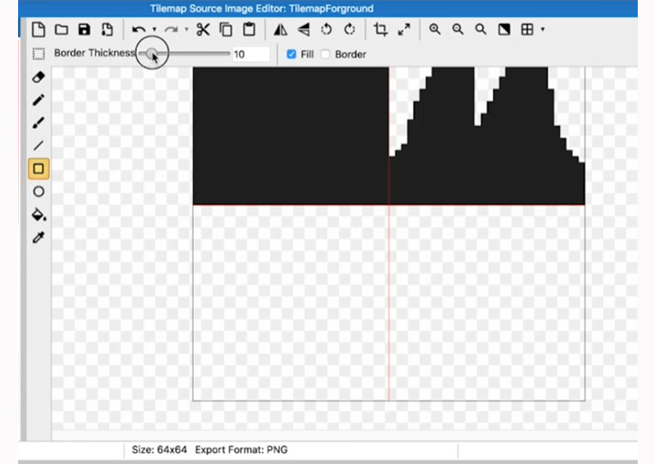655x464 pixels.
Task: Uncheck the Fill checkbox
Action: point(291,54)
